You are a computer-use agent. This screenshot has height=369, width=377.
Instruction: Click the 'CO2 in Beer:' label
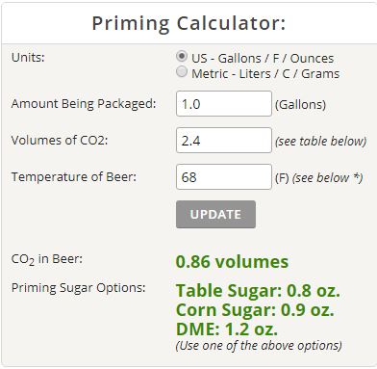(x=47, y=259)
